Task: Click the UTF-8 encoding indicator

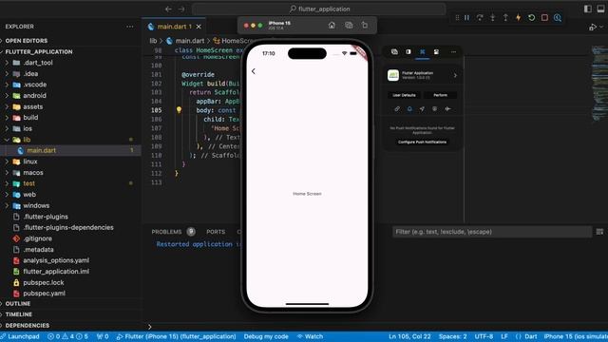Action: click(484, 336)
